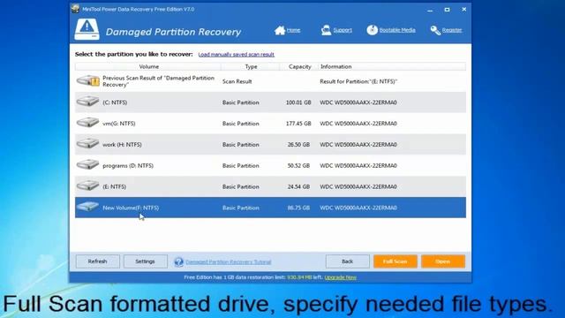
Task: Click the Bootable Media disc icon
Action: (x=373, y=30)
